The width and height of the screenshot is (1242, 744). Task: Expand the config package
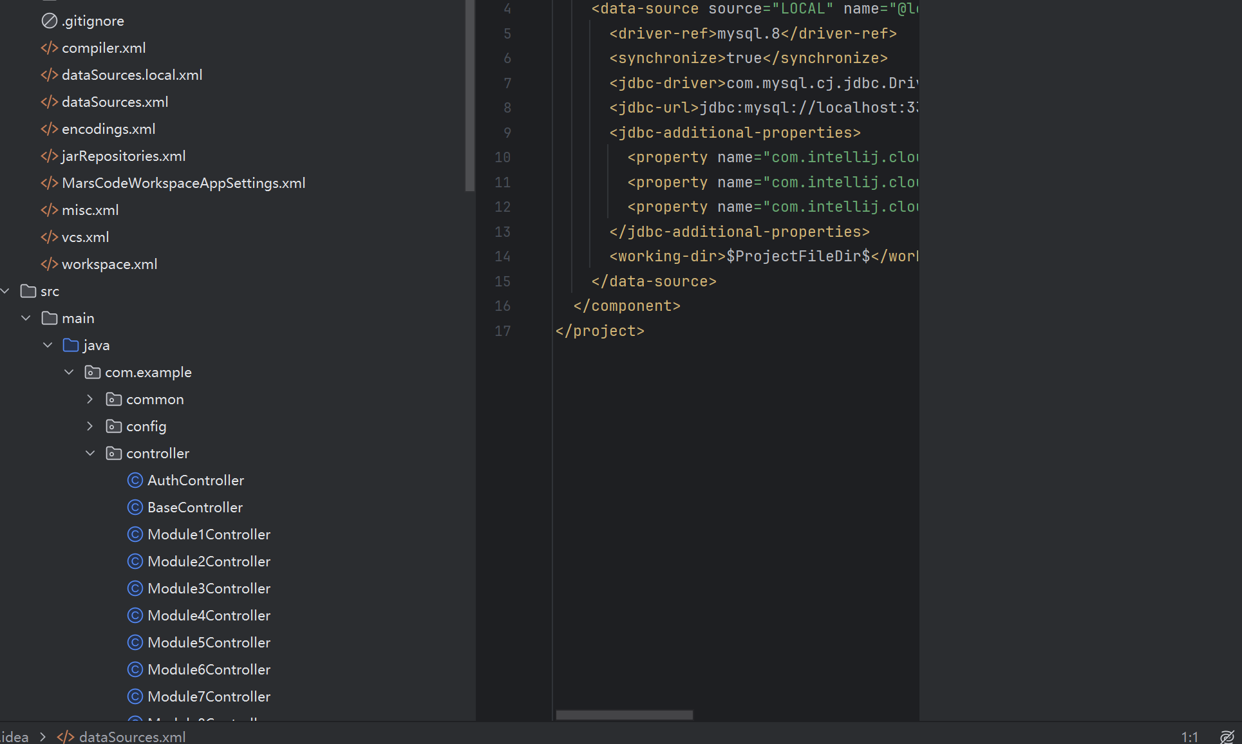click(90, 427)
